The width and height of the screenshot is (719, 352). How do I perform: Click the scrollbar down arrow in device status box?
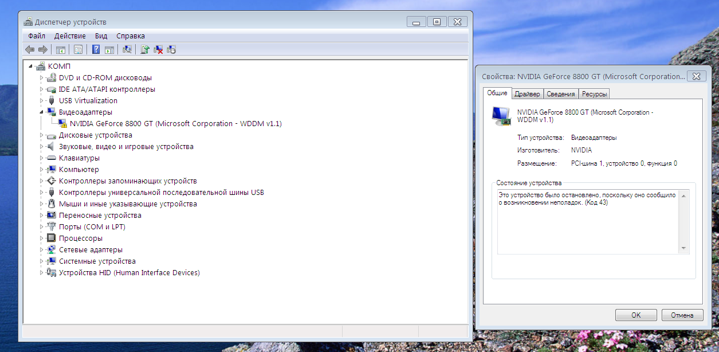click(683, 249)
